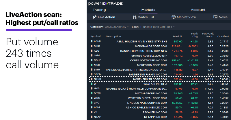
Task: Click the 0.4597 quotient value
Action: coord(224,98)
